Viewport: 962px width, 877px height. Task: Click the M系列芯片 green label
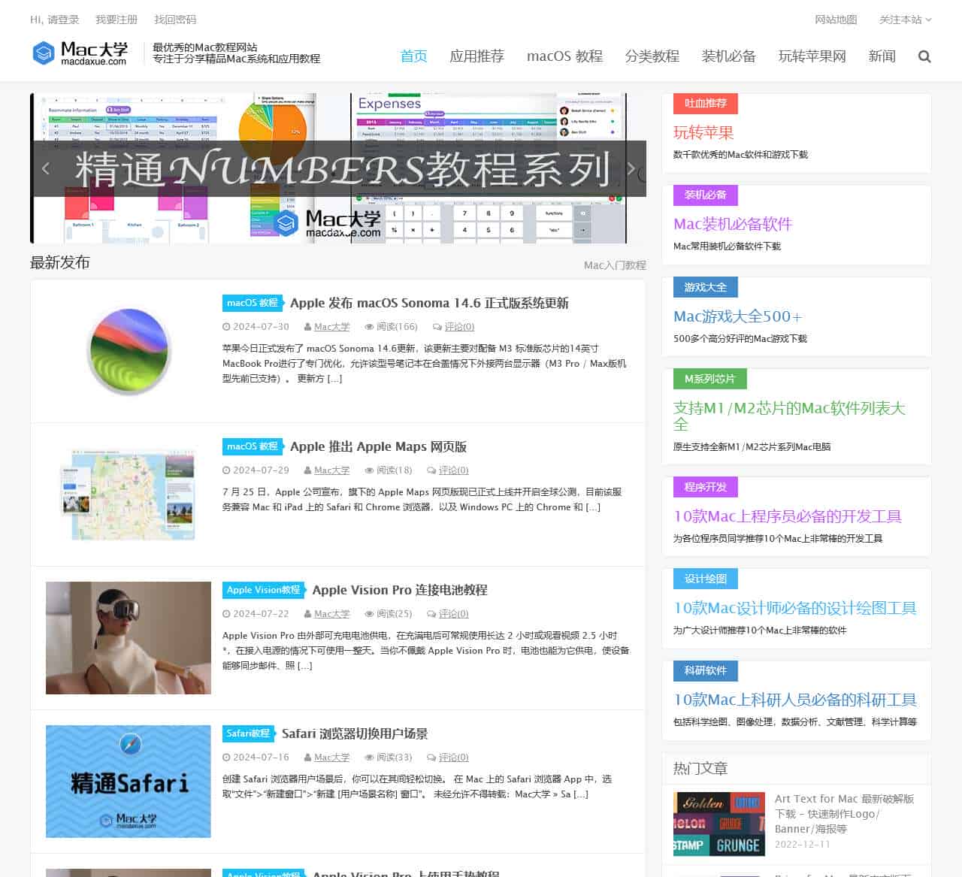(x=710, y=379)
